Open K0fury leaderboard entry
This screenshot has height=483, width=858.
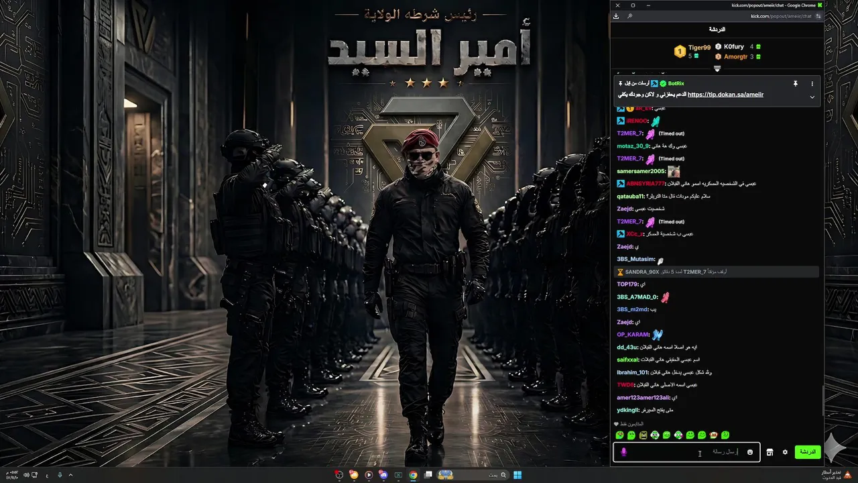tap(737, 47)
